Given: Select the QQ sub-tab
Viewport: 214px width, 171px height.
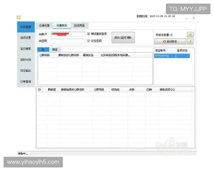Looking at the screenshot, I should click(x=43, y=50).
